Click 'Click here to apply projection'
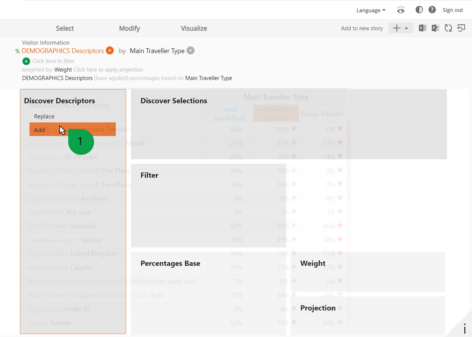472x337 pixels. pos(108,70)
